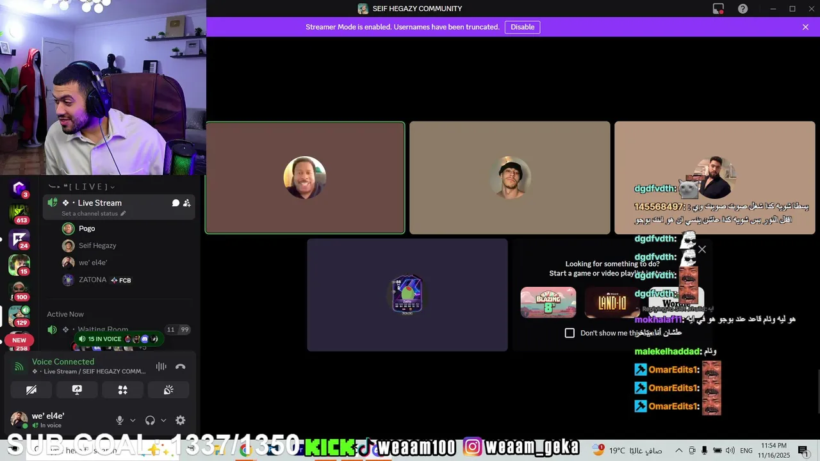Open volume control in system tray
Image resolution: width=820 pixels, height=461 pixels.
point(730,451)
